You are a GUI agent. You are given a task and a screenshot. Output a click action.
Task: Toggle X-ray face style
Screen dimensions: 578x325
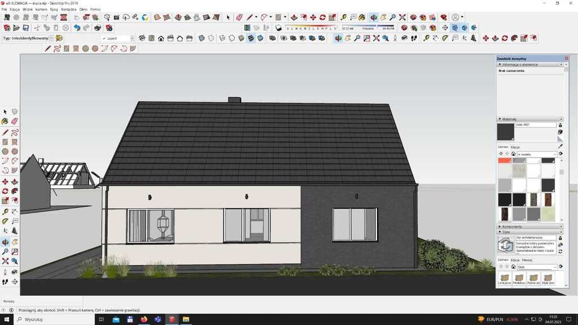point(202,38)
